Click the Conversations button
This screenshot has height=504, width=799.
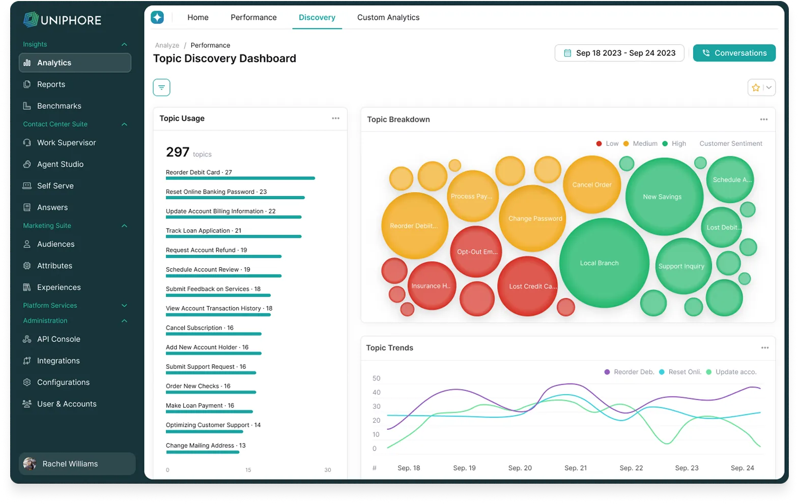coord(734,53)
